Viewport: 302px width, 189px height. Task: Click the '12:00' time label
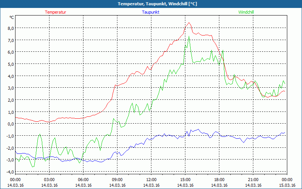[x=151, y=180]
